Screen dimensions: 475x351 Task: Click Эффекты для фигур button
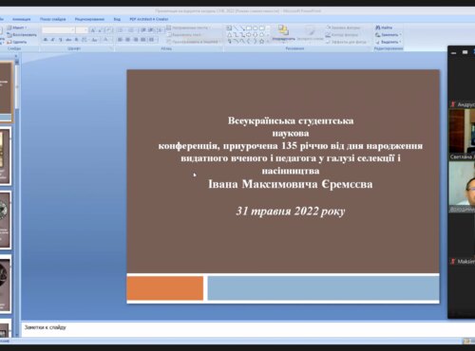[x=346, y=42]
